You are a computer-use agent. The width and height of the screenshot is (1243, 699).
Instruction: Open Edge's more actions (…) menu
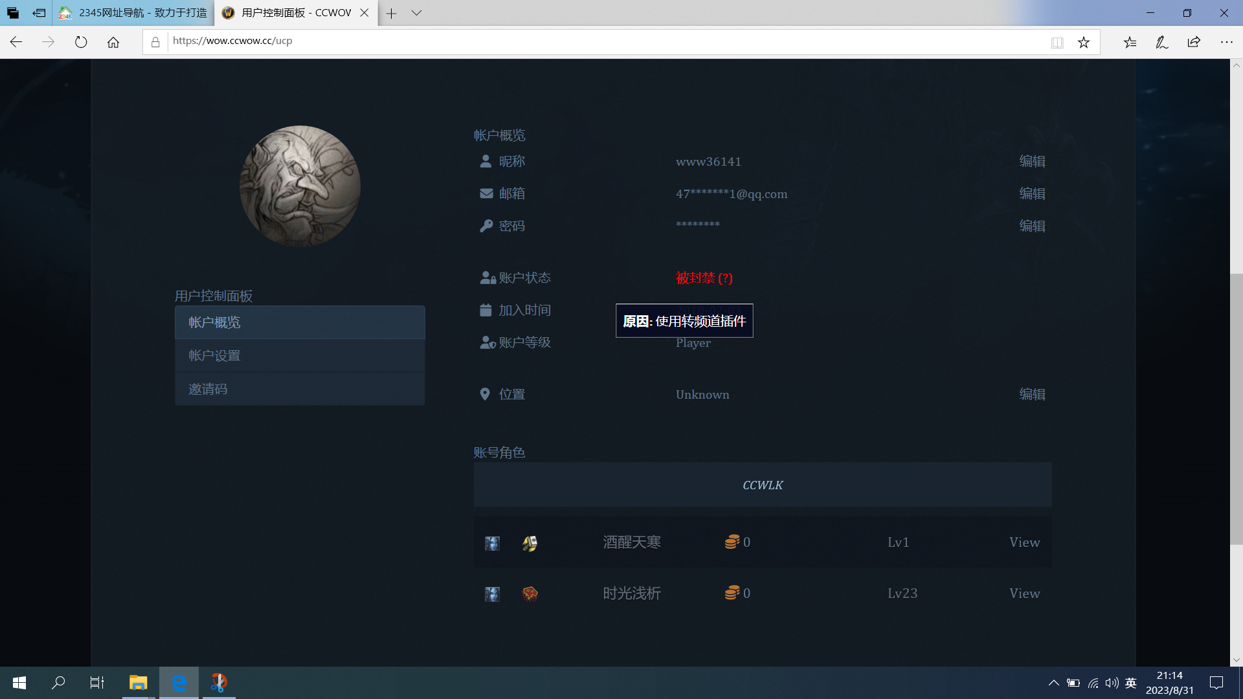click(x=1227, y=41)
